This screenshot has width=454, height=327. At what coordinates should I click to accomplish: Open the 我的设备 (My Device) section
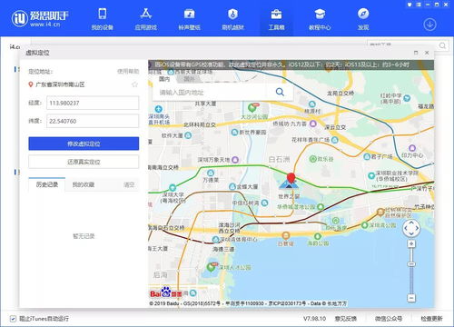[103, 19]
